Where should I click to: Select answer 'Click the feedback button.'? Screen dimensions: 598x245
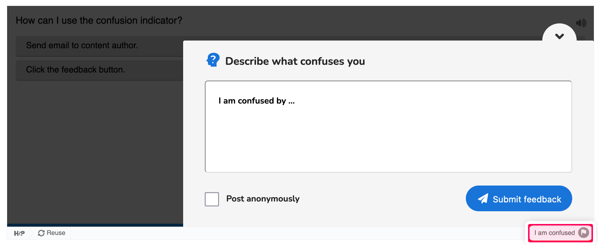pyautogui.click(x=76, y=70)
